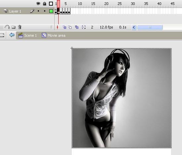Delete layer with the trash icon
The width and height of the screenshot is (182, 155).
(x=20, y=27)
